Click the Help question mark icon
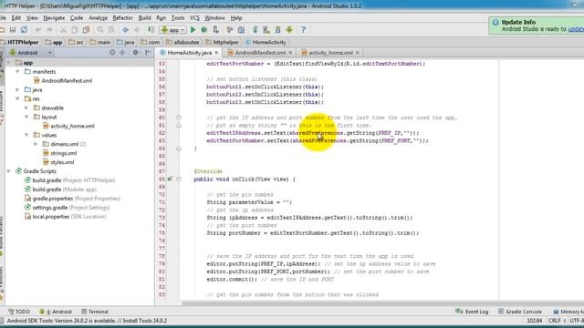 click(x=303, y=30)
